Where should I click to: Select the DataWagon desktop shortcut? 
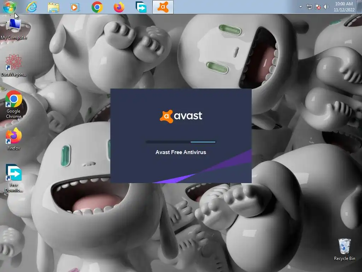coord(13,65)
